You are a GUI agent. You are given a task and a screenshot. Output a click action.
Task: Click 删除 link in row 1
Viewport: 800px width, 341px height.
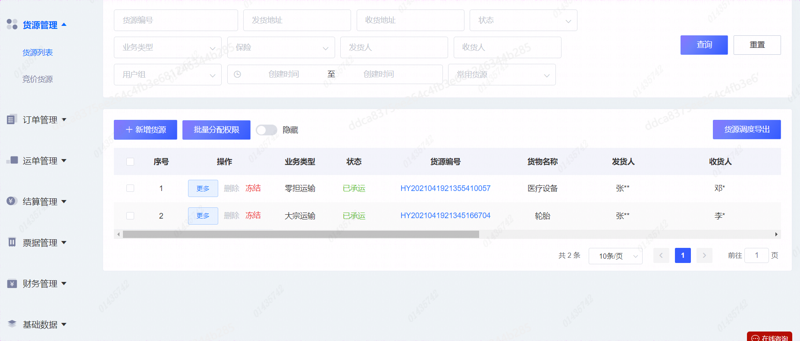[232, 188]
